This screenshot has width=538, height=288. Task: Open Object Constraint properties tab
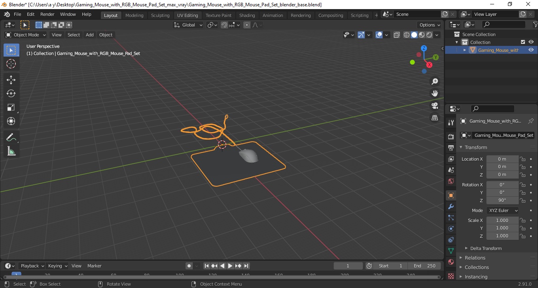point(451,240)
